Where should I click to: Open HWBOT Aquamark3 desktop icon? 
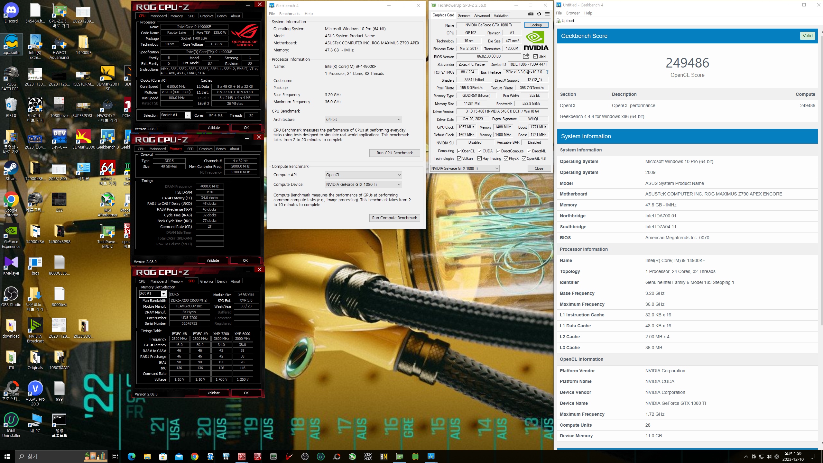click(x=59, y=47)
